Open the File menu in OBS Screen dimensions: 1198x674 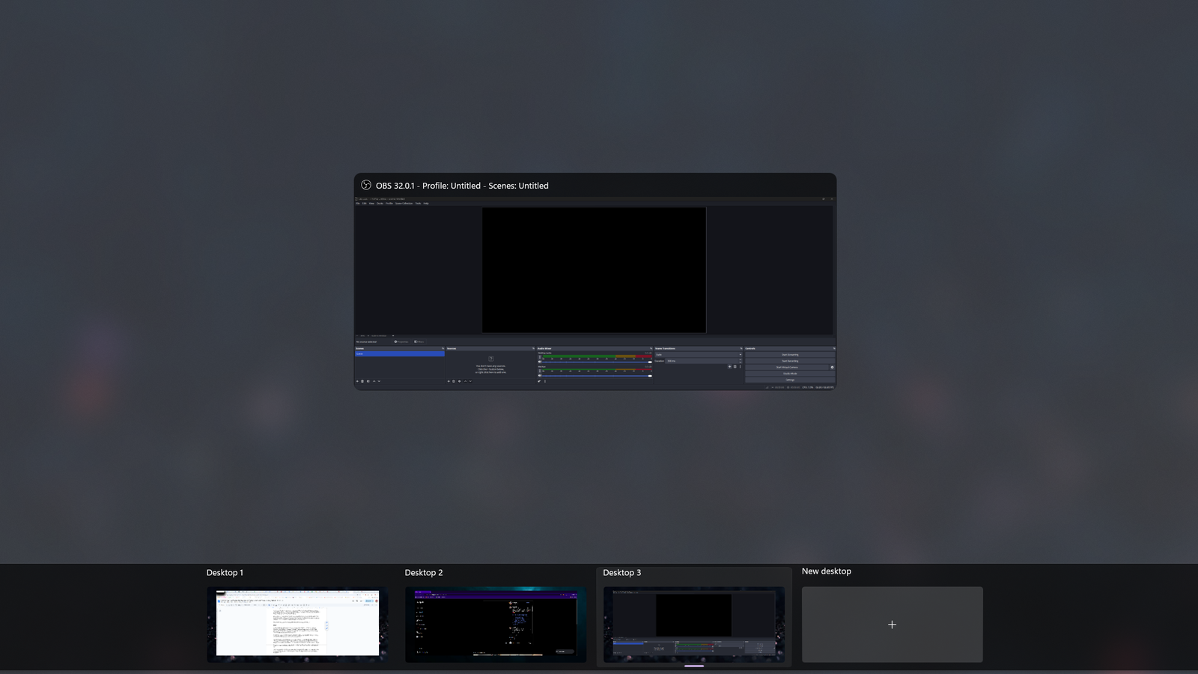(358, 203)
